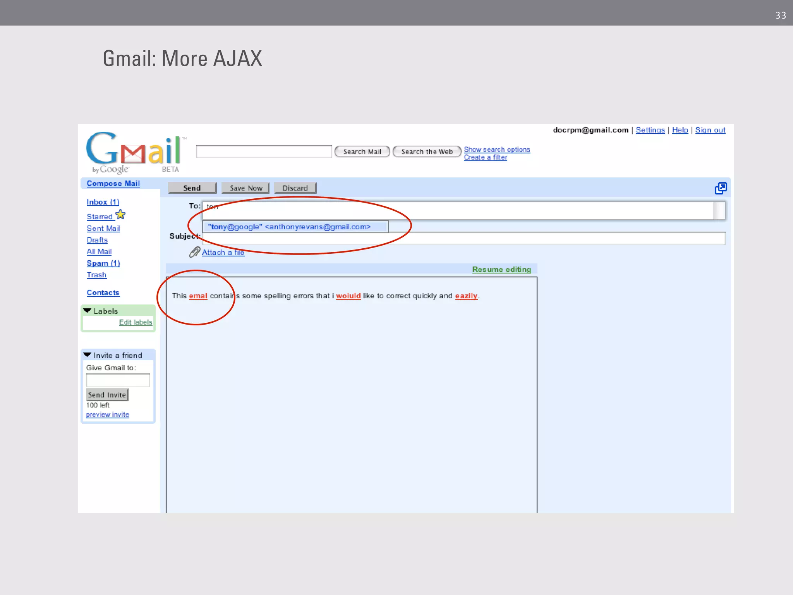This screenshot has height=595, width=793.
Task: Open Contacts link
Action: (103, 293)
